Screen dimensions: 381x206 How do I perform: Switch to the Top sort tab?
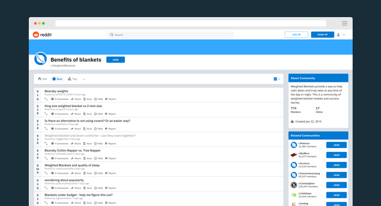pyautogui.click(x=73, y=79)
